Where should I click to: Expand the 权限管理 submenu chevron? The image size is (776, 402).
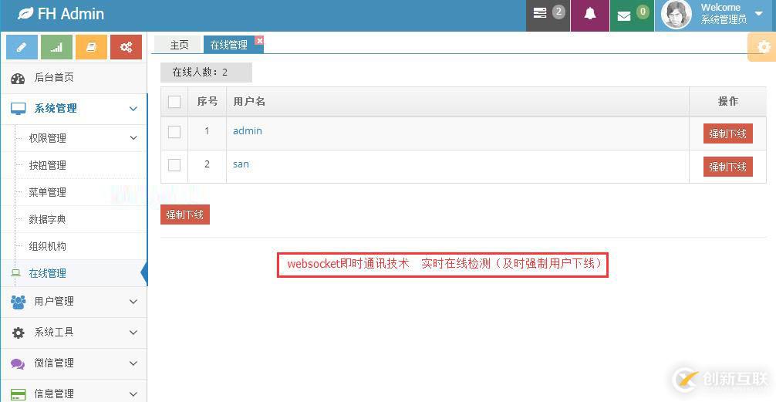[133, 138]
